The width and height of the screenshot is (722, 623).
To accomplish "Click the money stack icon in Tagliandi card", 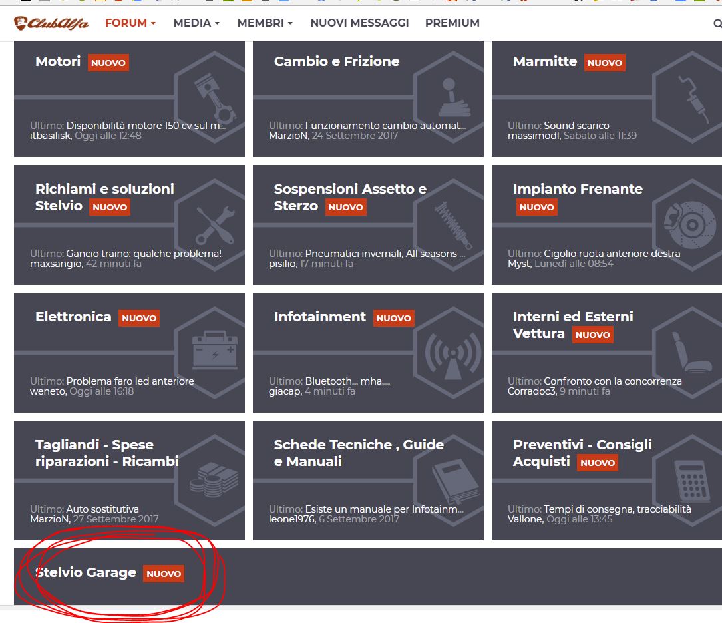I will click(214, 480).
